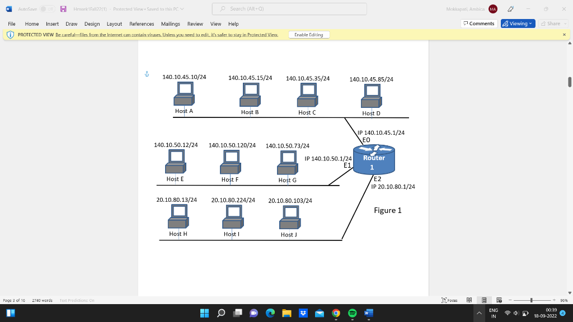The width and height of the screenshot is (573, 322).
Task: Open the References ribbon tab
Action: [142, 24]
